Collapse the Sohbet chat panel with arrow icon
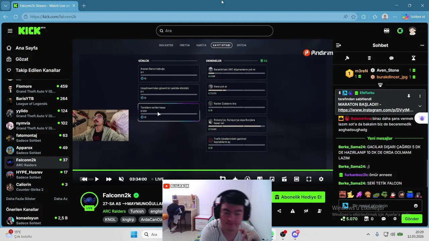Viewport: 429px width, 241px height. (339, 45)
